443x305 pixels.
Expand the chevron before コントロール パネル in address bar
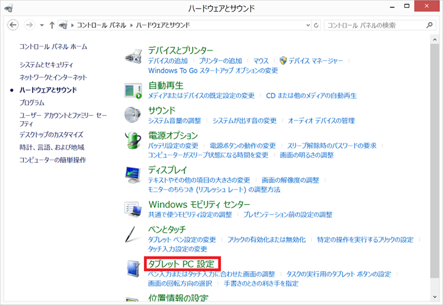73,25
